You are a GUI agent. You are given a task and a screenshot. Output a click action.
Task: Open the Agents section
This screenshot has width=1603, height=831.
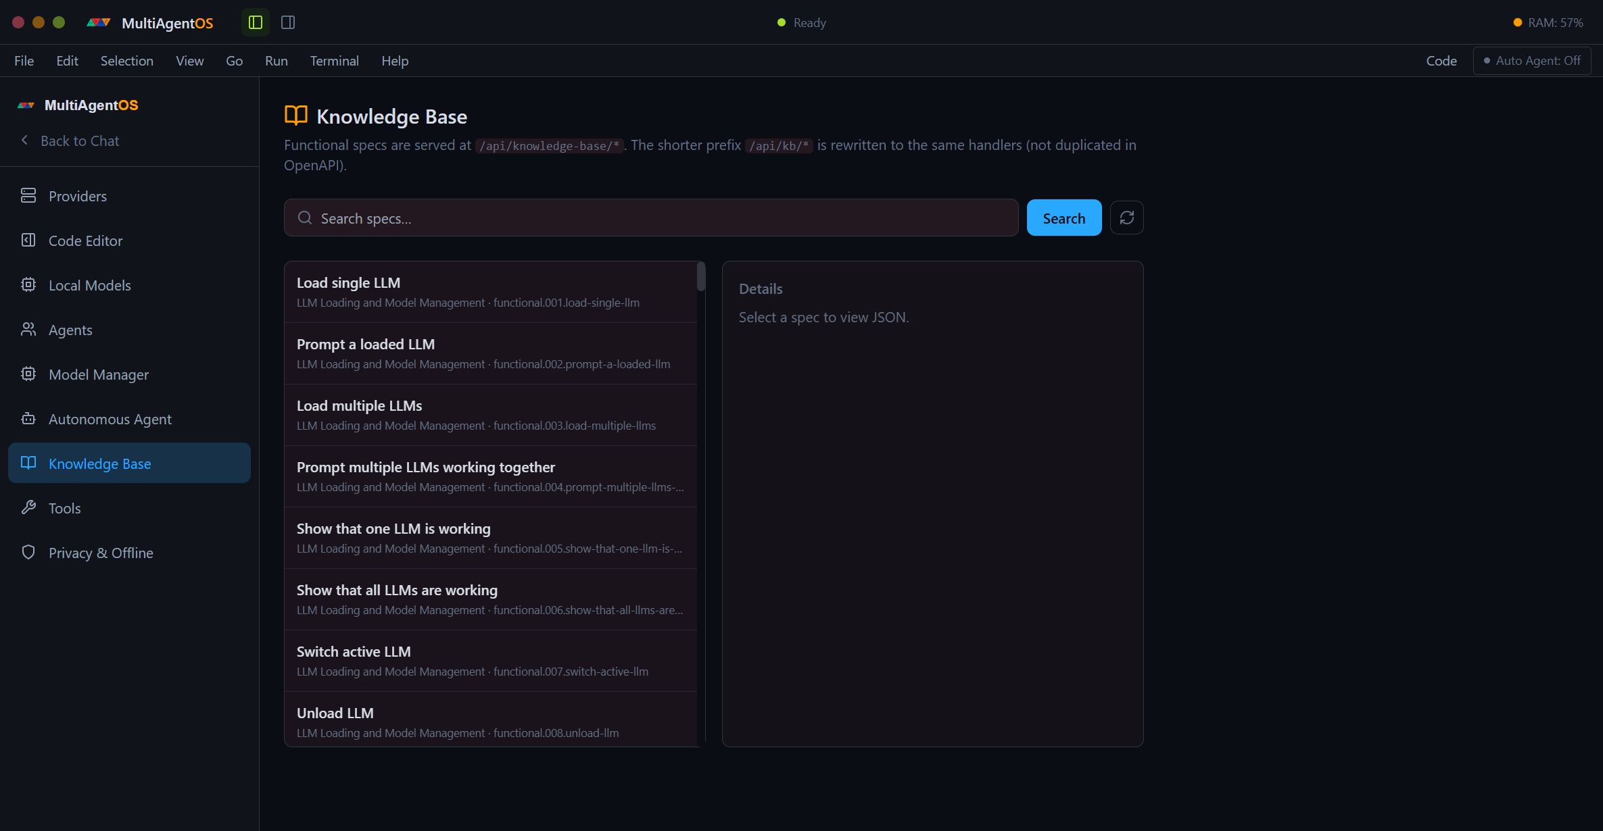pyautogui.click(x=129, y=330)
